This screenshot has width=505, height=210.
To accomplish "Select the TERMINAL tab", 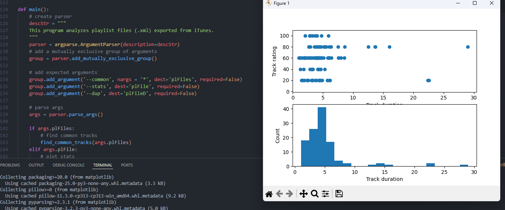I will [103, 165].
